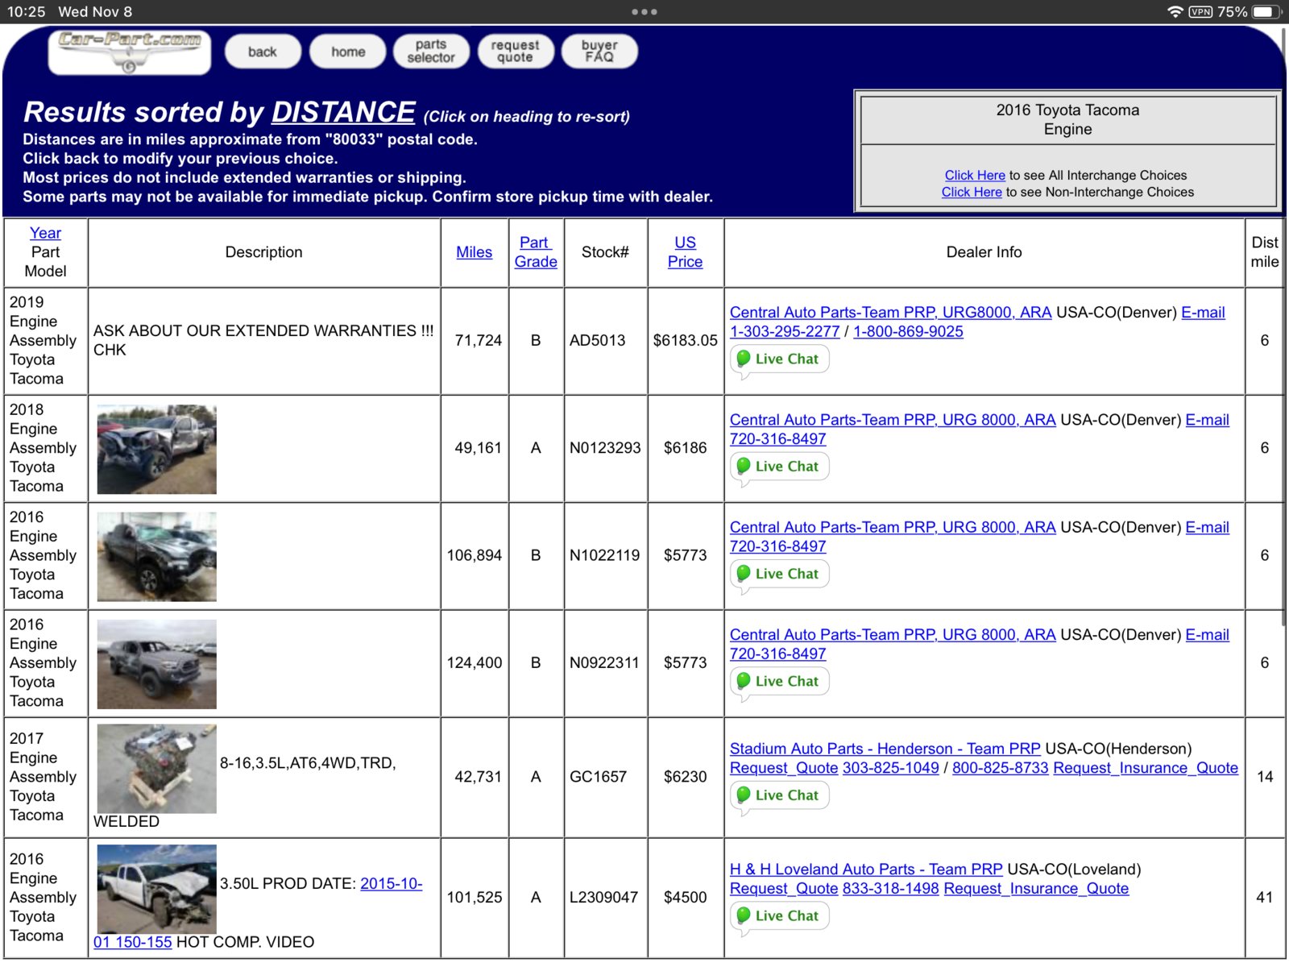View thumbnail for 106,894 miles Tacoma
The width and height of the screenshot is (1289, 967).
click(156, 556)
